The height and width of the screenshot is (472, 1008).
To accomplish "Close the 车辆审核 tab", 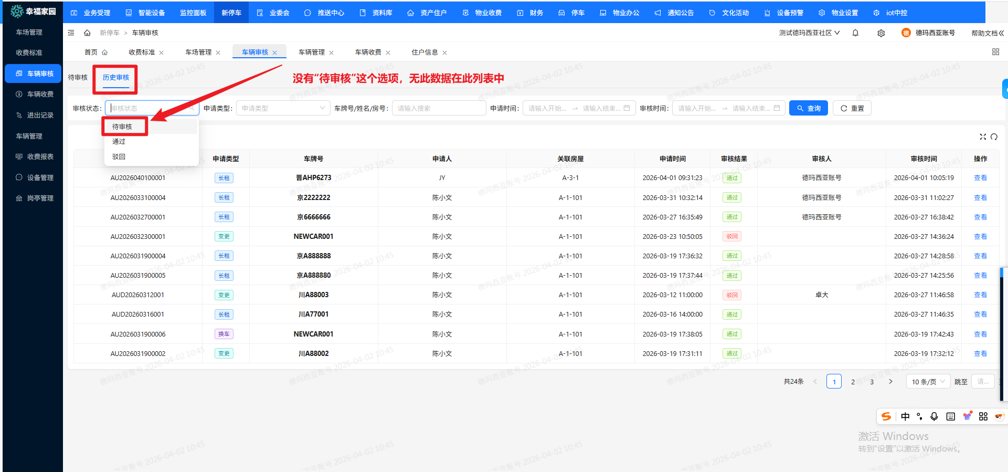I will tap(274, 53).
